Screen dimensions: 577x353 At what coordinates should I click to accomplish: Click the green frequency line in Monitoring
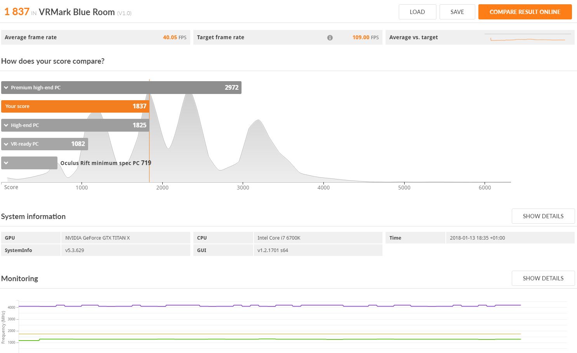point(269,339)
